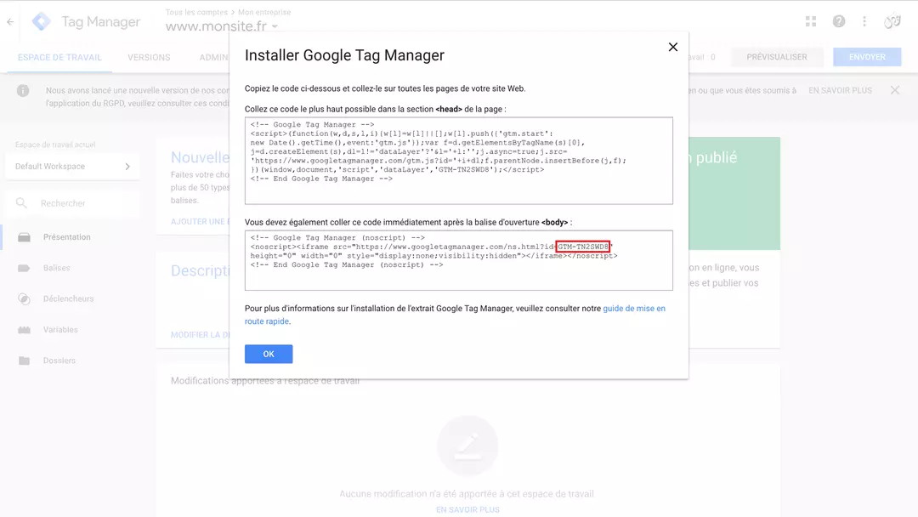
Task: Open the help question mark icon
Action: [839, 21]
